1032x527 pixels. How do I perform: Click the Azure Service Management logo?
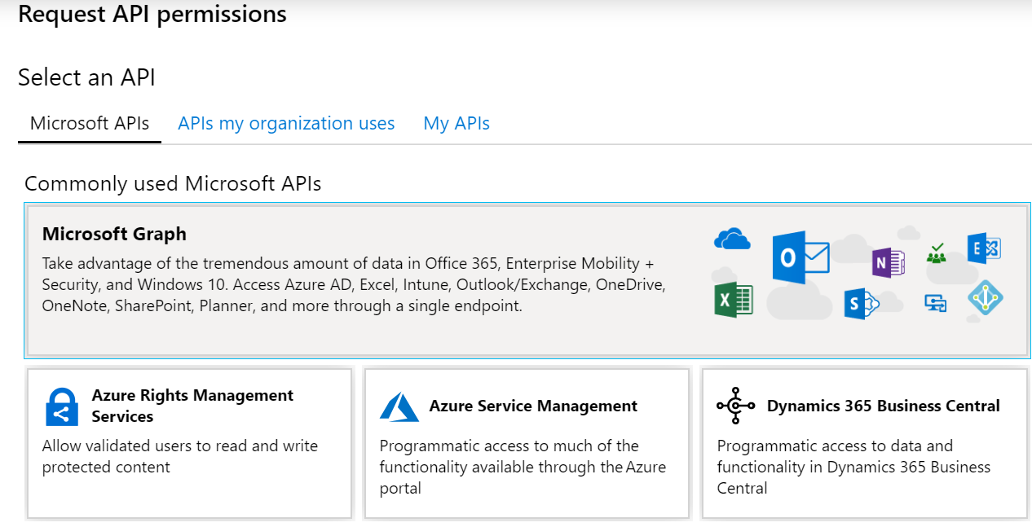399,406
